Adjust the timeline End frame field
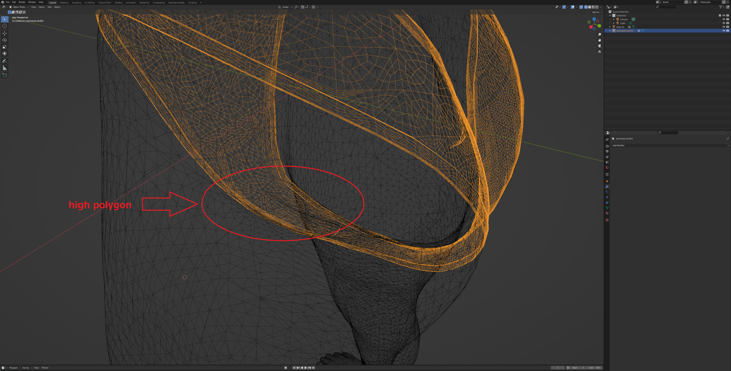731x371 pixels. [x=595, y=368]
